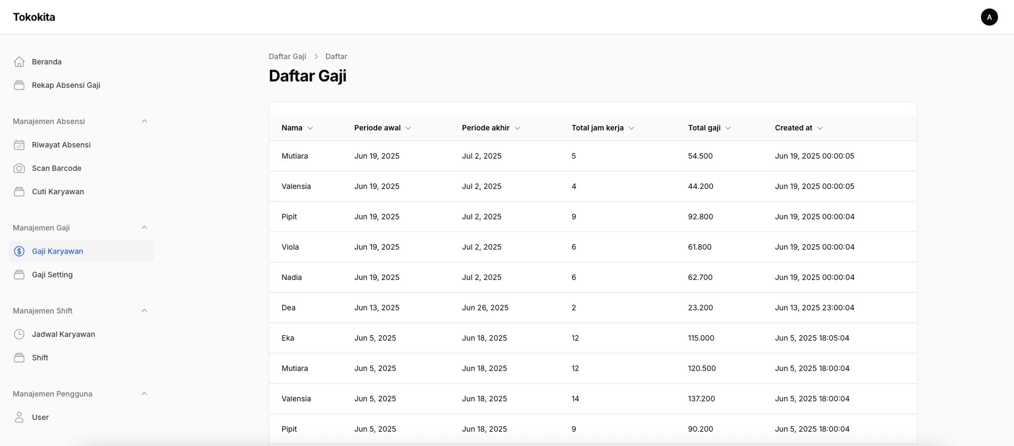1014x446 pixels.
Task: Click the Daftar Gaji breadcrumb link
Action: coord(287,56)
